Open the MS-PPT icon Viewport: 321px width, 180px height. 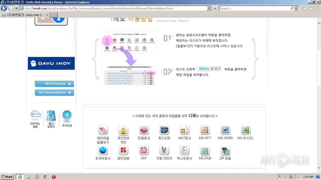point(205,130)
